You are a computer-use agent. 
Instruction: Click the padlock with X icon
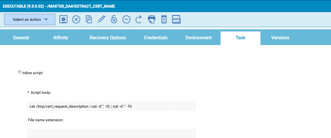(x=114, y=19)
